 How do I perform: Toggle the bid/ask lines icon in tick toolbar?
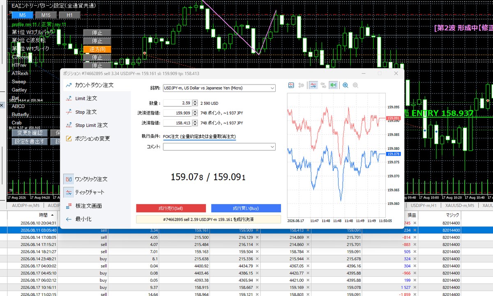tap(313, 85)
